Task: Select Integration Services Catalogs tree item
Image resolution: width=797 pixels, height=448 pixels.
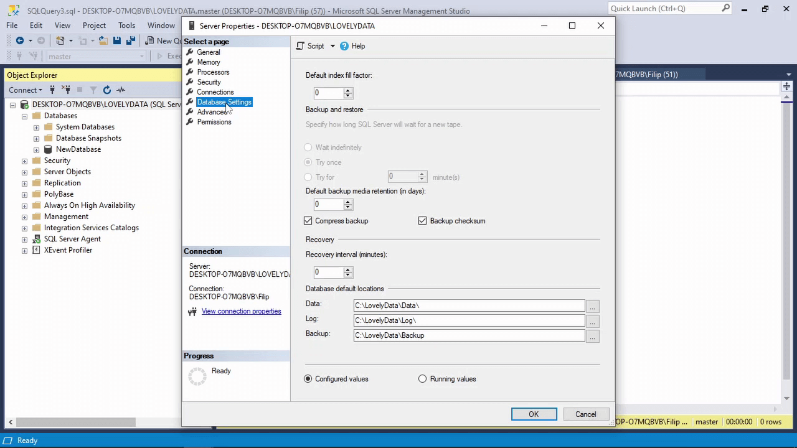Action: 92,228
